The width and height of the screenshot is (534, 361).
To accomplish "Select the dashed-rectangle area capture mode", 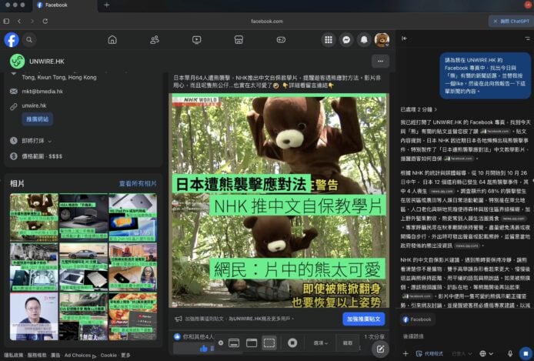I will point(269,343).
